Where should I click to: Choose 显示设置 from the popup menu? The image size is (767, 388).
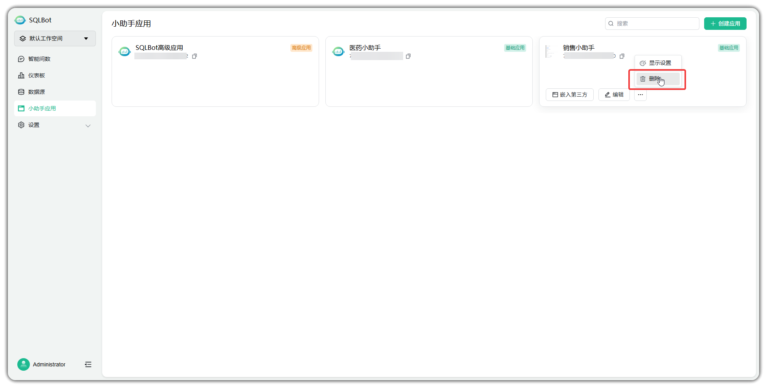pos(659,63)
